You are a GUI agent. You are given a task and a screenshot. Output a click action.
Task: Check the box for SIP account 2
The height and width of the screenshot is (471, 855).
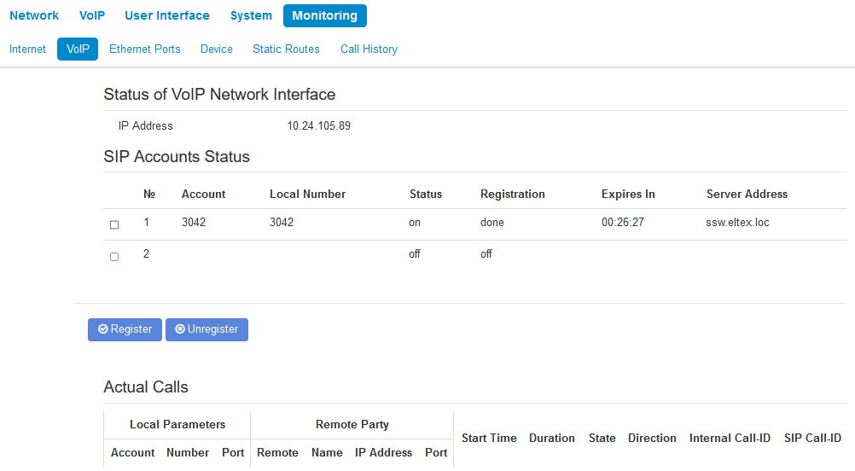(x=114, y=257)
